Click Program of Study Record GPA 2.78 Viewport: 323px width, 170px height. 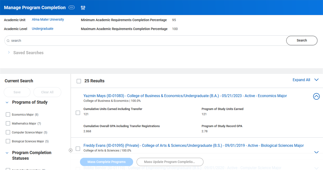[x=205, y=131]
